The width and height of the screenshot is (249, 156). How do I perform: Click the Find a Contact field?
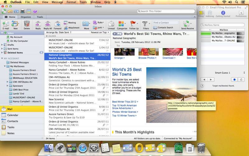point(166,22)
